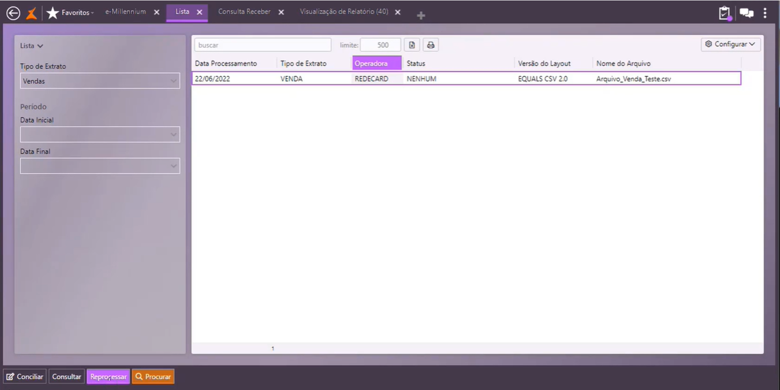Open the orange Millennium logo icon
This screenshot has width=780, height=390.
(x=32, y=13)
